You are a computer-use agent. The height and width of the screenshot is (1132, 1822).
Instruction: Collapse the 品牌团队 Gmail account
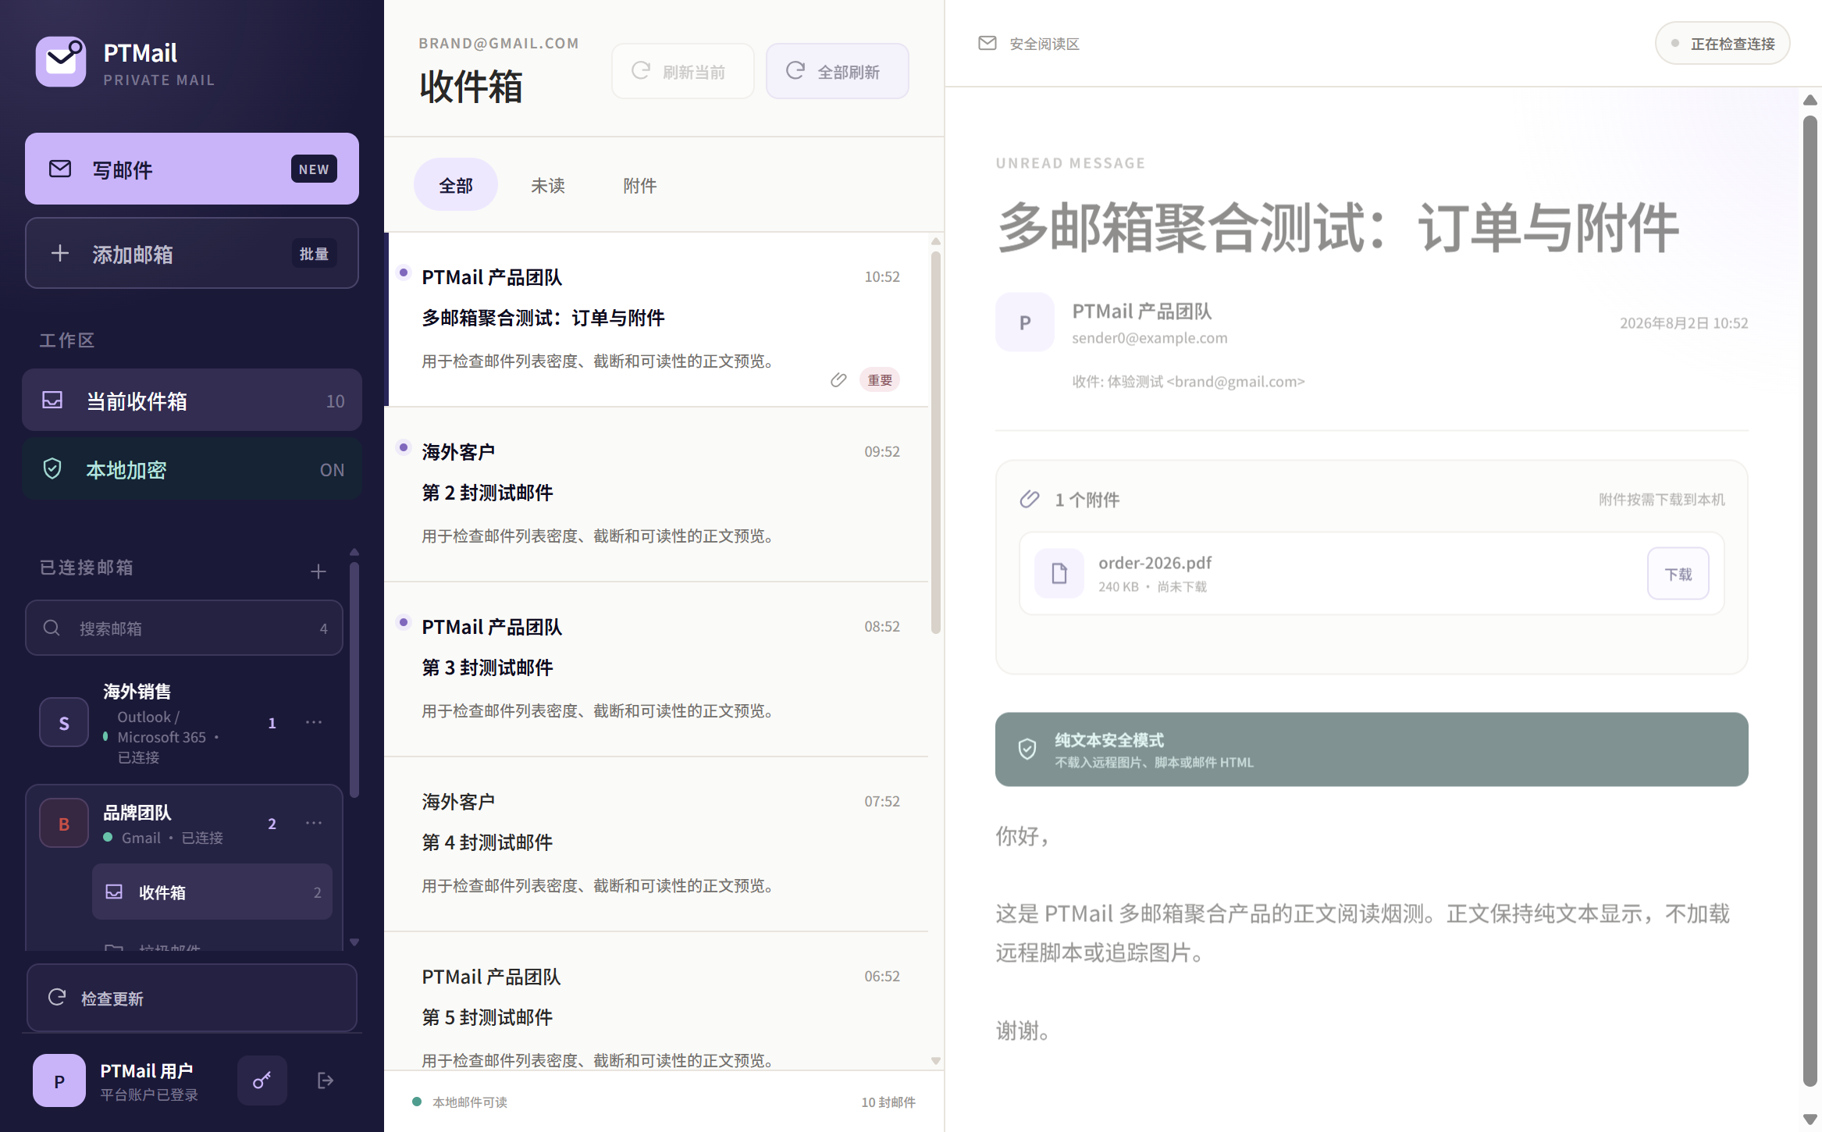tap(184, 824)
